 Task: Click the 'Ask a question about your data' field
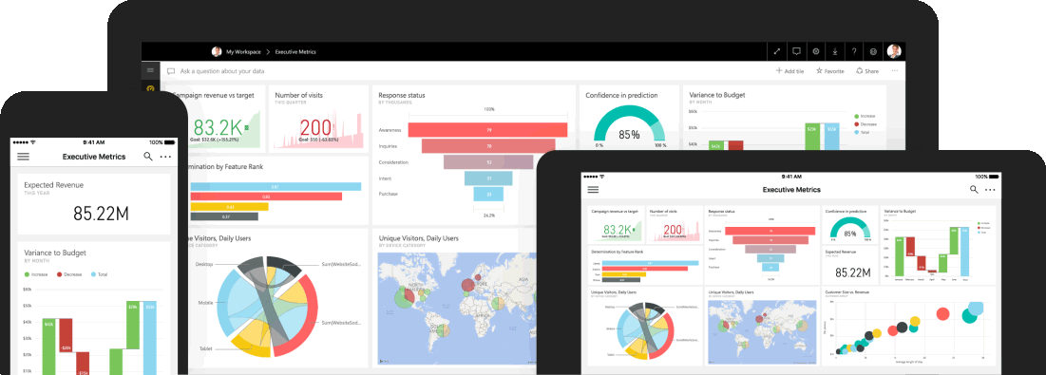tap(222, 70)
